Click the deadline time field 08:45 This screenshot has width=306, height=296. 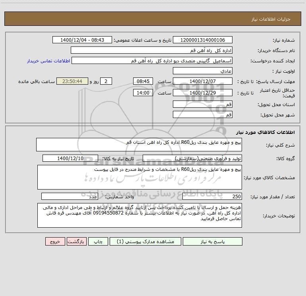(x=143, y=81)
